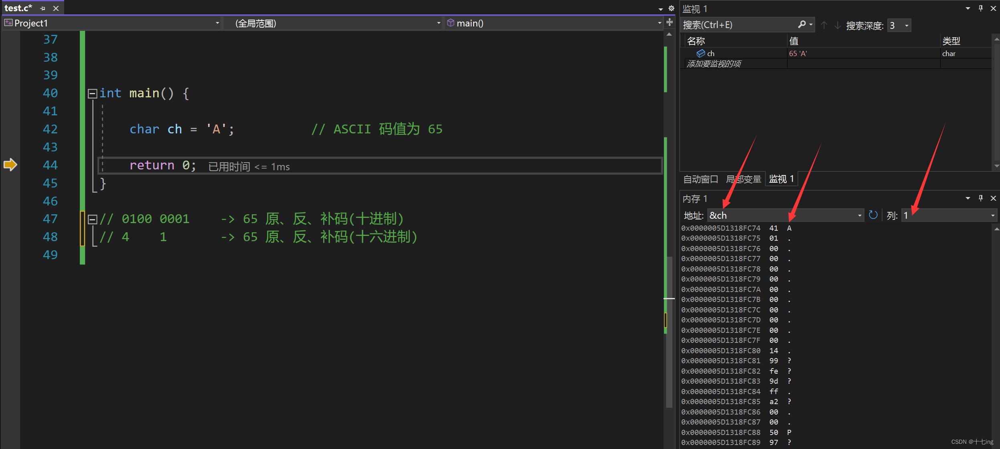Click the search magnifier in Watch panel

(x=802, y=25)
